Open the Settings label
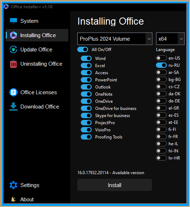The height and width of the screenshot is (207, 190). (x=30, y=185)
